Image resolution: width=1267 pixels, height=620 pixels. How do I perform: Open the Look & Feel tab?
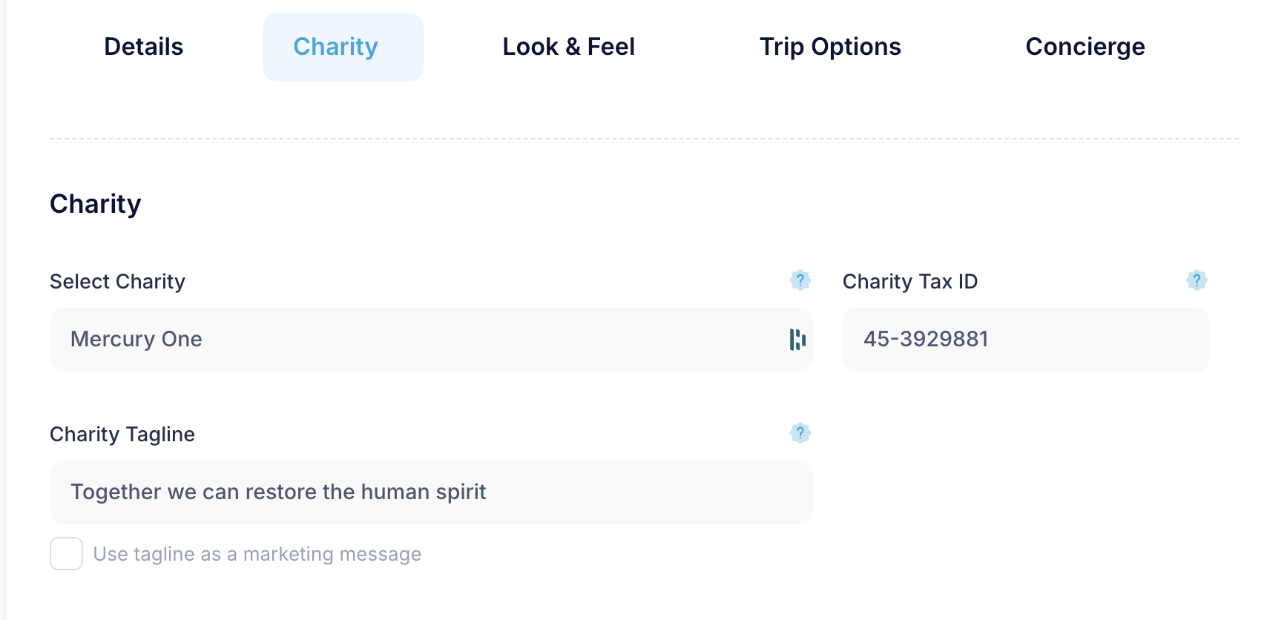tap(568, 47)
